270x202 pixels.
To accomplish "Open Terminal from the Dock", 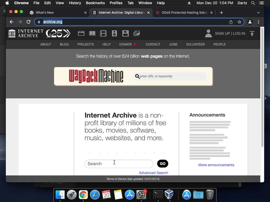I will click(x=158, y=195).
